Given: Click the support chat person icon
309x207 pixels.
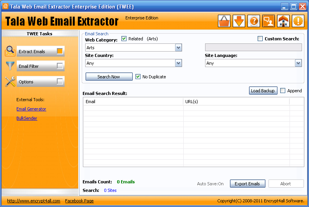Looking at the screenshot, I should pos(269,21).
